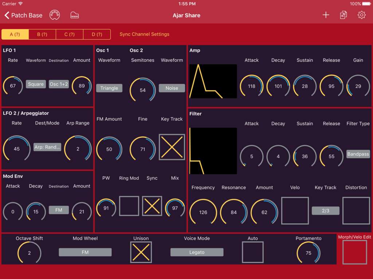Open the Mod Env FM destination selector
The height and width of the screenshot is (279, 373).
59,210
